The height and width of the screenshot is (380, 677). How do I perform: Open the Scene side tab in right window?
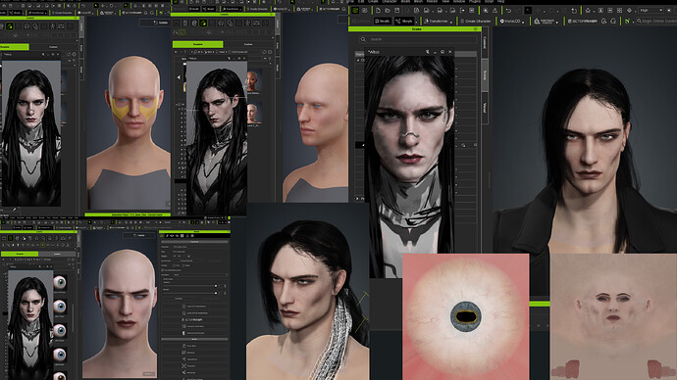click(x=485, y=74)
